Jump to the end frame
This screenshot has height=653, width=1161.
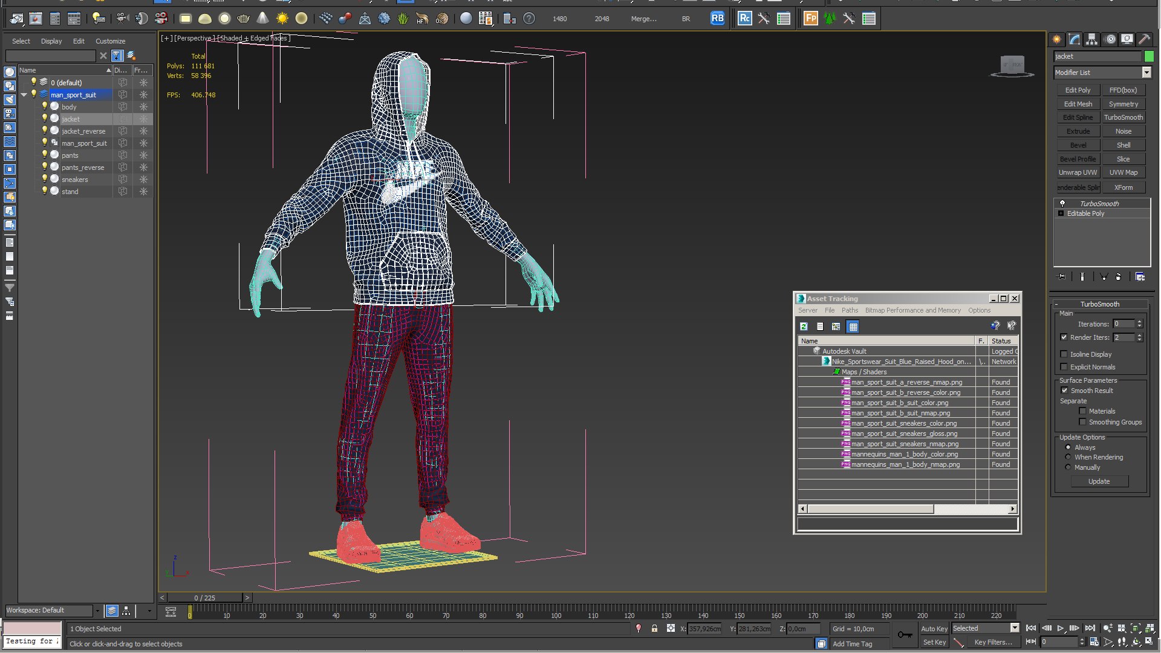point(1090,629)
